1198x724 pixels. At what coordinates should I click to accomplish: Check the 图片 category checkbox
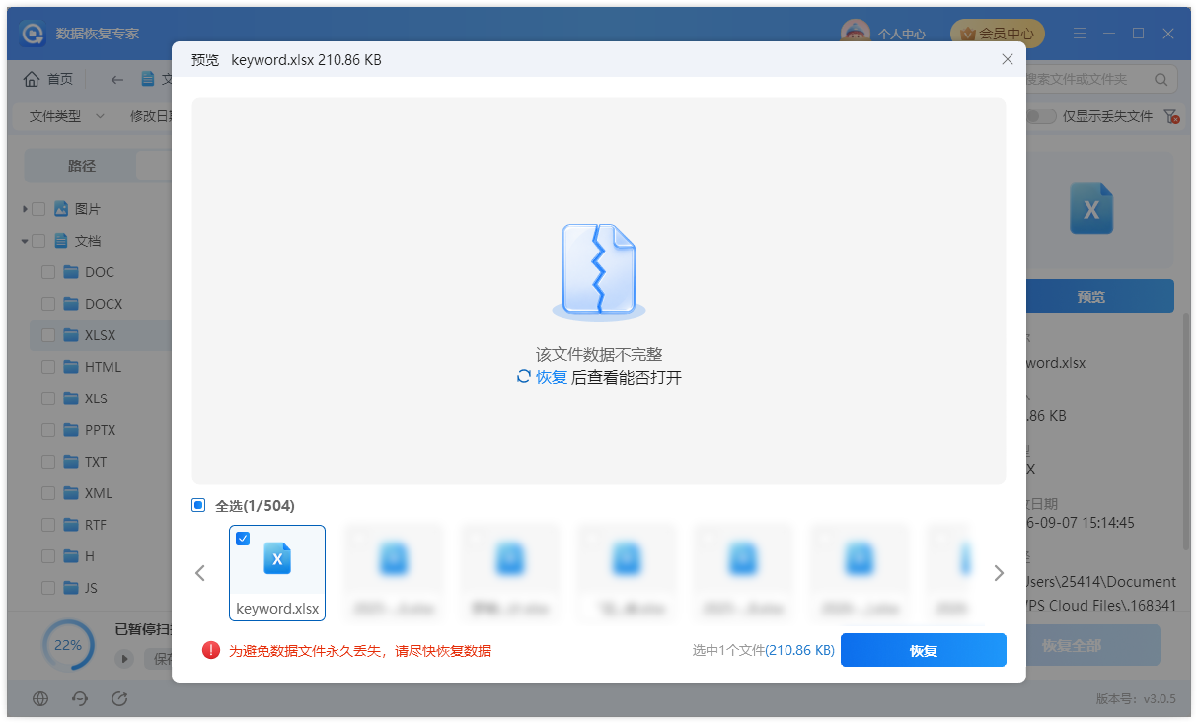click(38, 209)
